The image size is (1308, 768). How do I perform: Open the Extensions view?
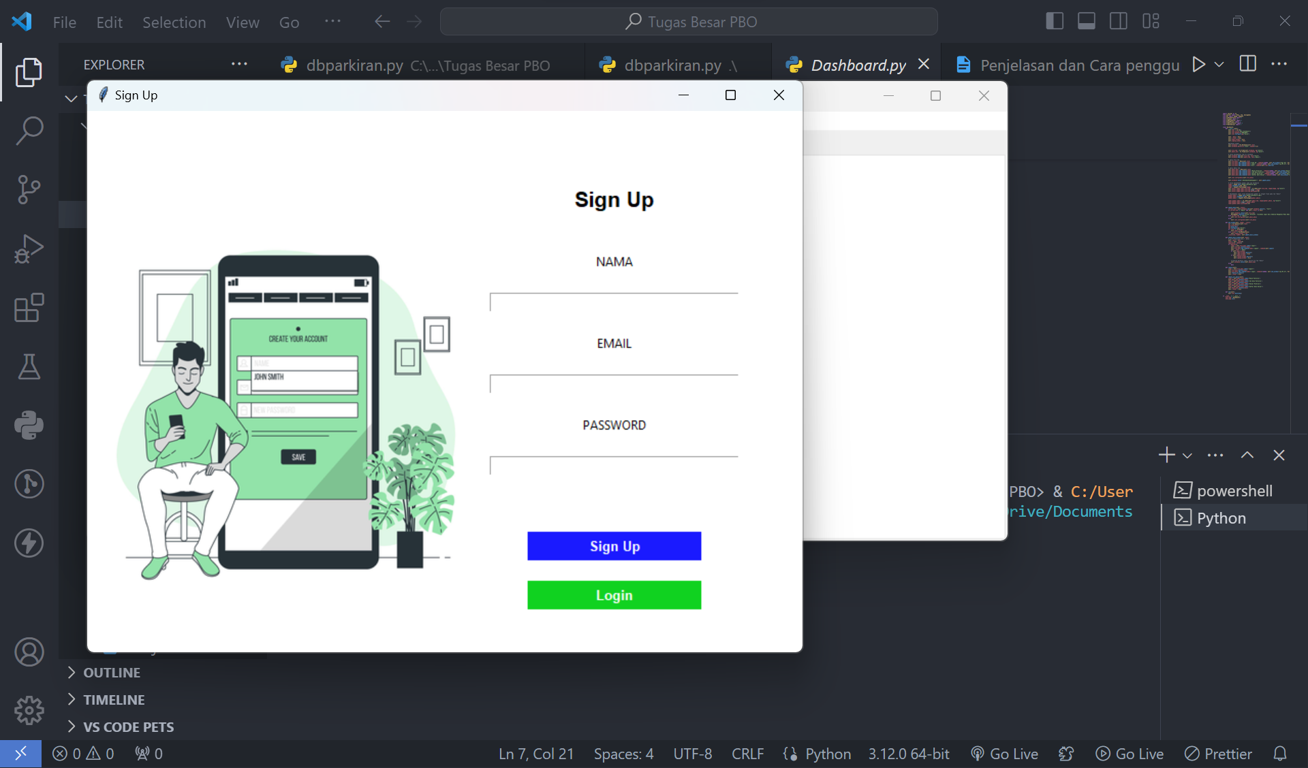pos(29,308)
